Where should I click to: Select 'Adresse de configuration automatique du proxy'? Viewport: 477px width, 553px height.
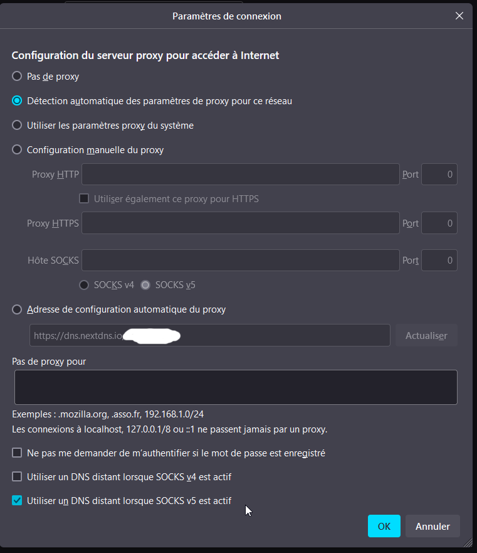click(x=17, y=309)
